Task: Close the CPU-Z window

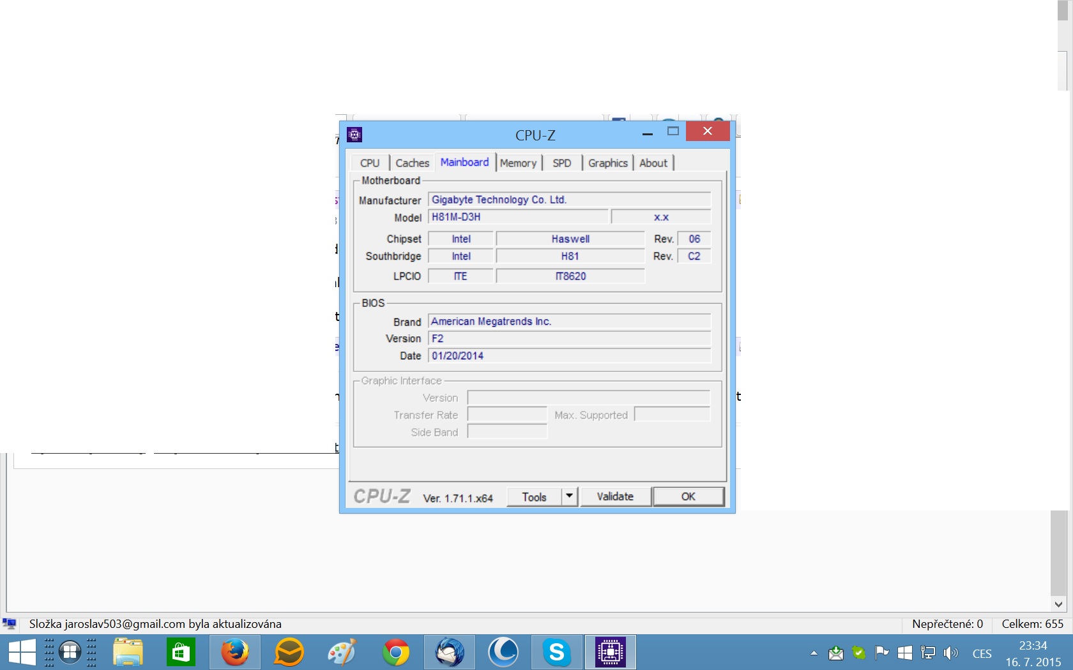Action: (x=708, y=131)
